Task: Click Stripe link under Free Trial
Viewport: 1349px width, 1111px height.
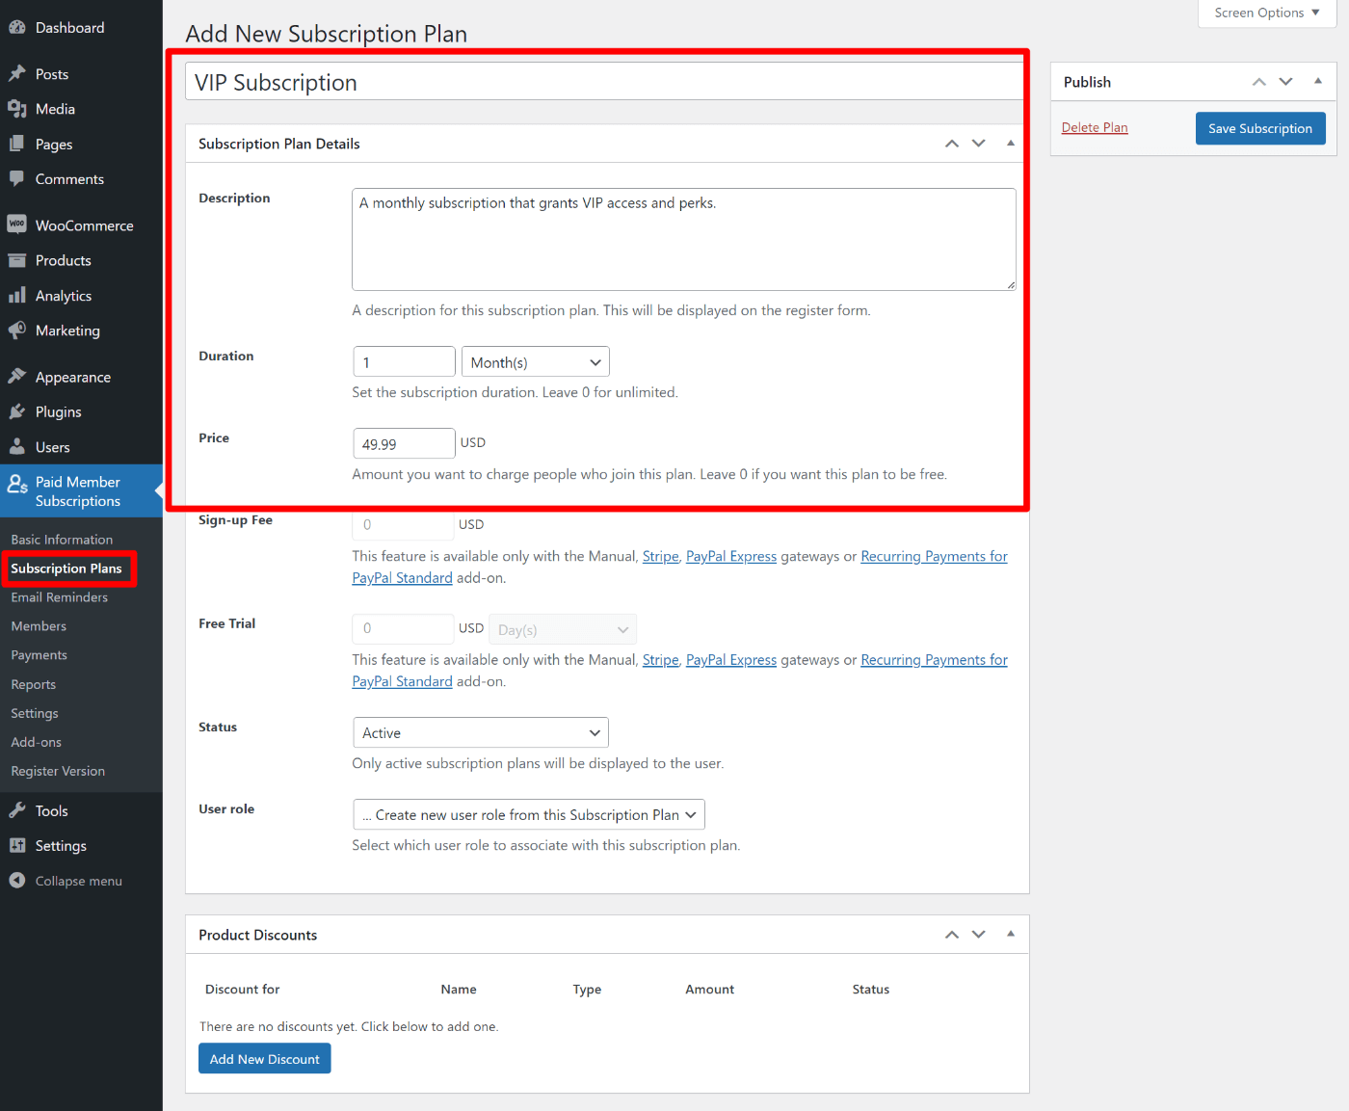Action: pos(661,660)
